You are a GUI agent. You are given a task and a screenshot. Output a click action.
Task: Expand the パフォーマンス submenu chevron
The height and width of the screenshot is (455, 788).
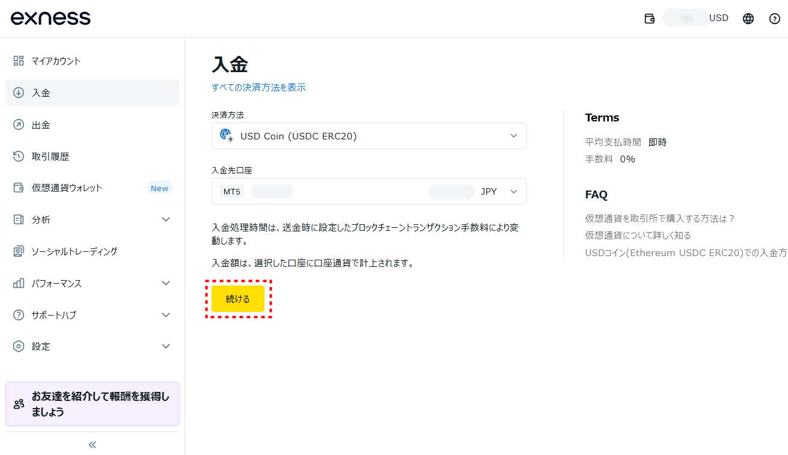[166, 283]
